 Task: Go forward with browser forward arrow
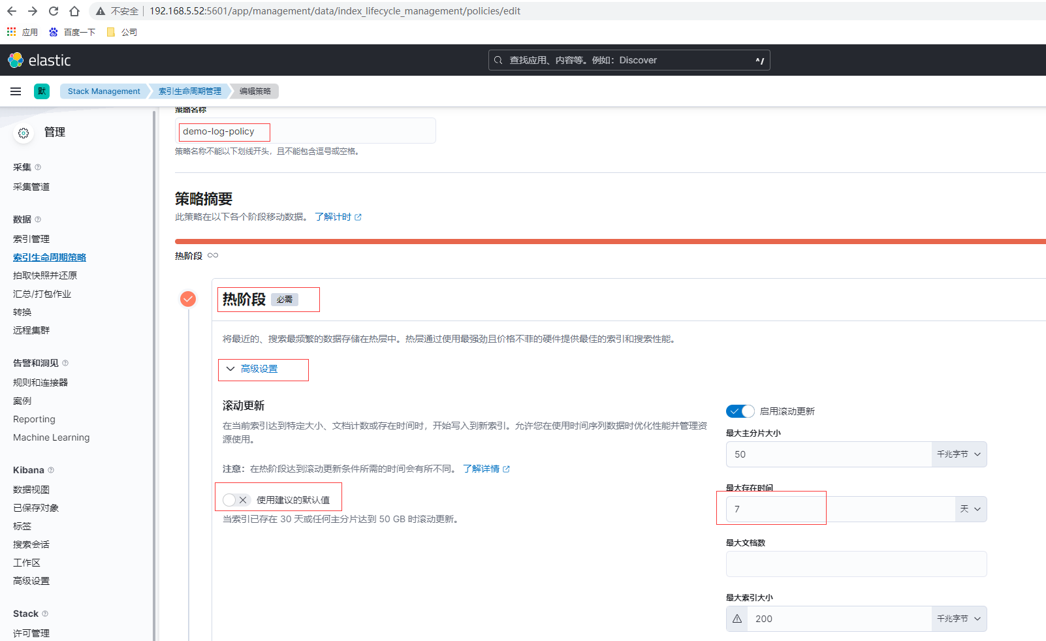(33, 11)
